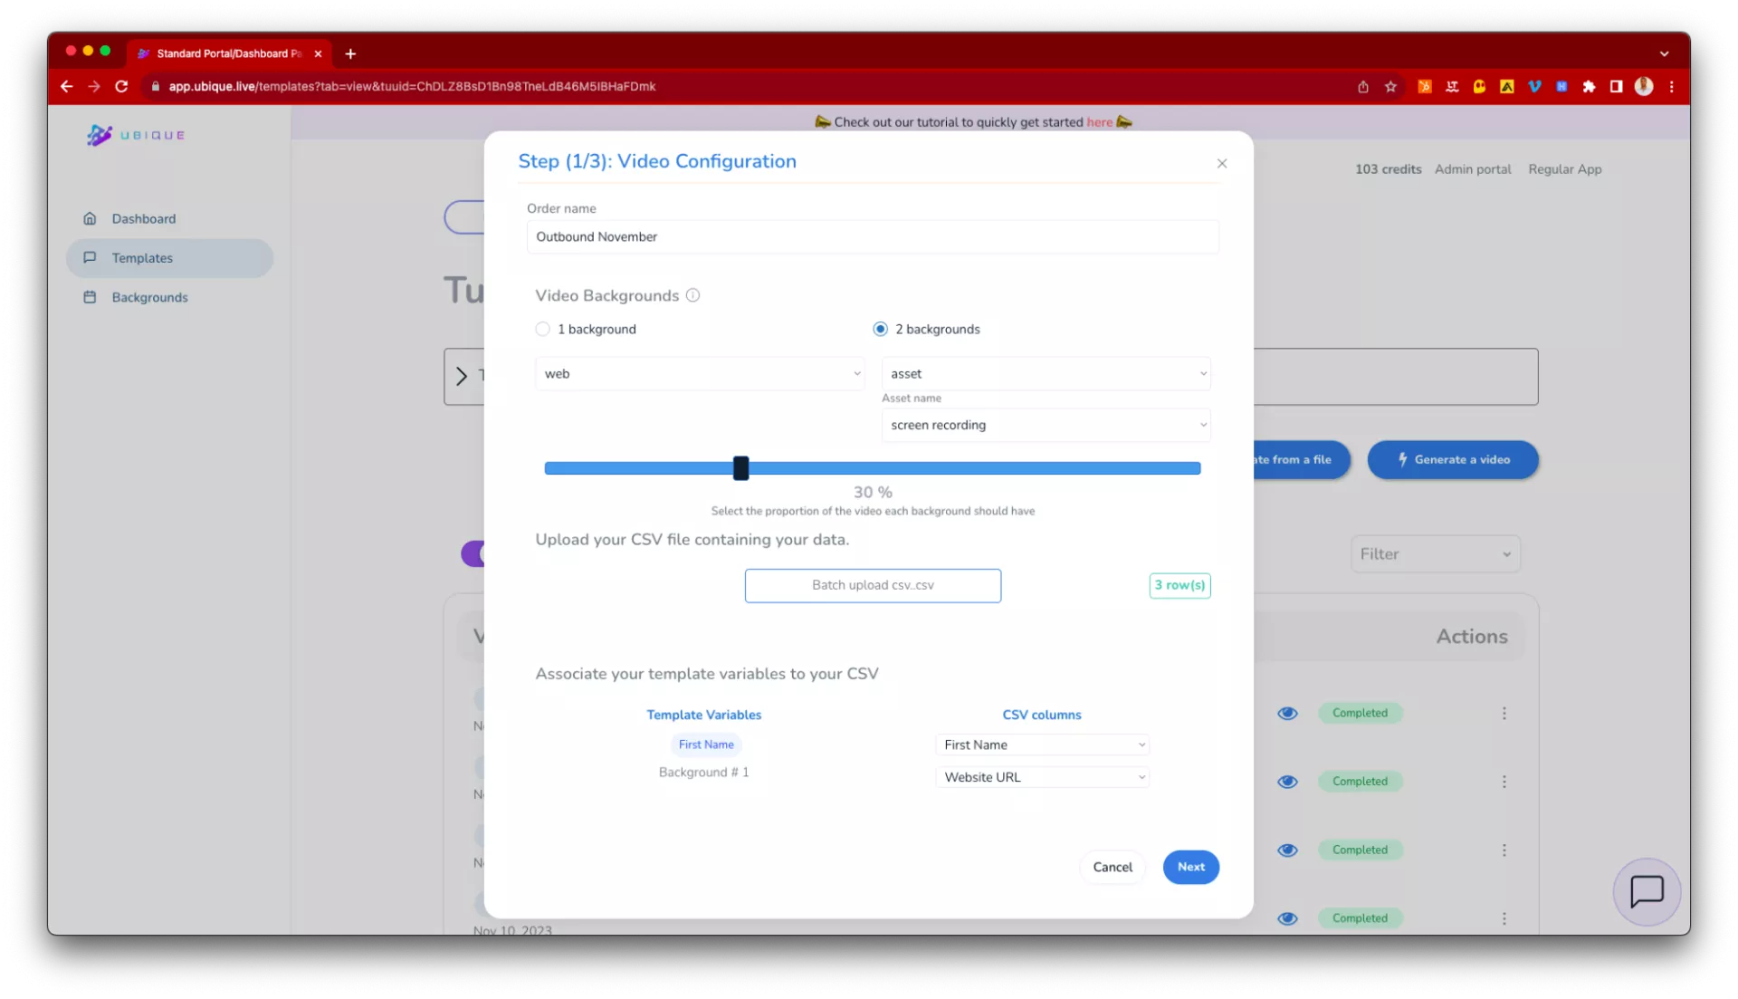Click the Video Backgrounds info icon
The width and height of the screenshot is (1738, 999).
(x=692, y=295)
